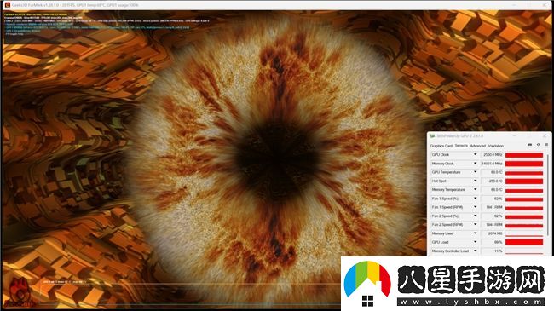Click the Memory Used value field
Image resolution: width=554 pixels, height=311 pixels.
pyautogui.click(x=492, y=233)
